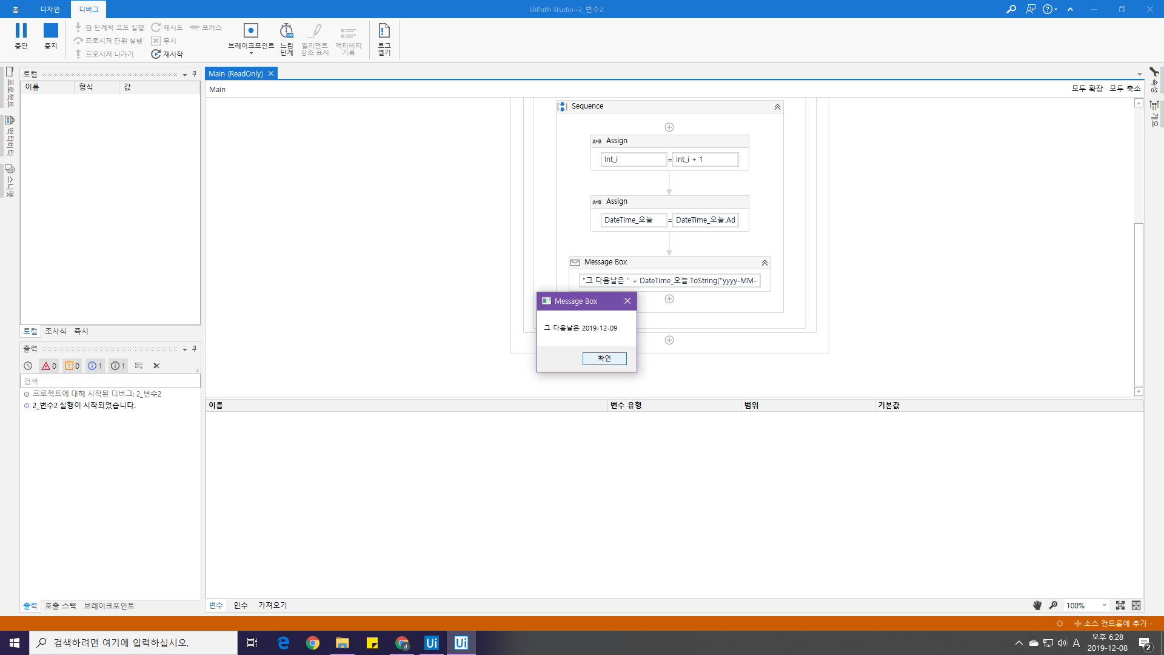
Task: Clear the output panel with X icon
Action: pos(156,366)
